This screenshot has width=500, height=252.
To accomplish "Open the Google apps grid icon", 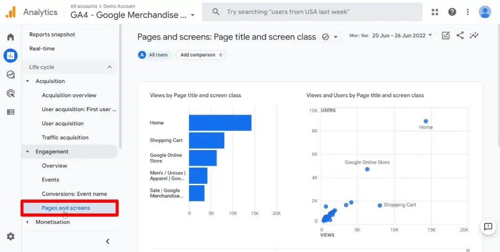I will tap(435, 12).
